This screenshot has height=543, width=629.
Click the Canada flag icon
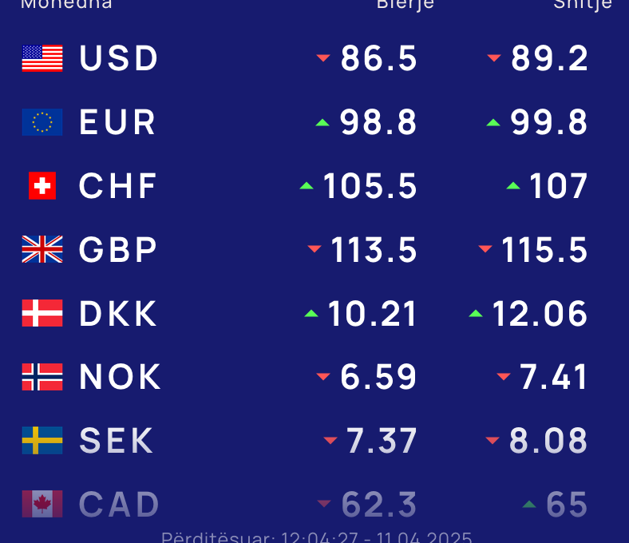[x=42, y=504]
